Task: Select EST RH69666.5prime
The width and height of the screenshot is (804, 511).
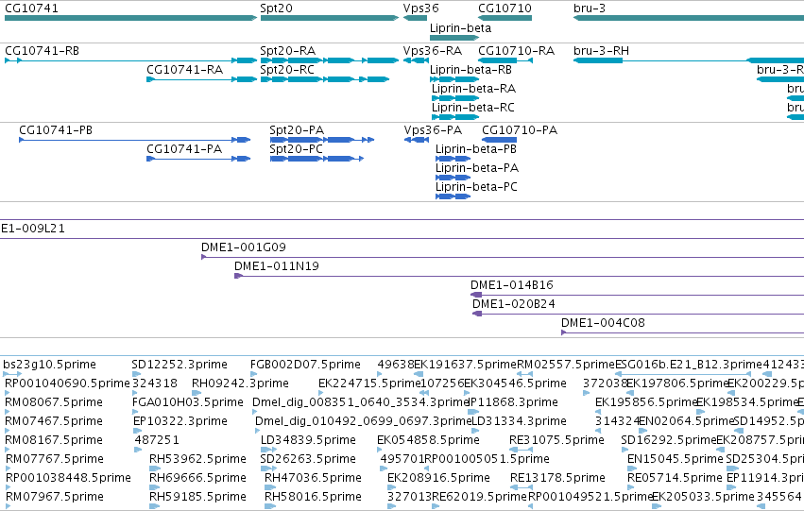Action: click(197, 479)
